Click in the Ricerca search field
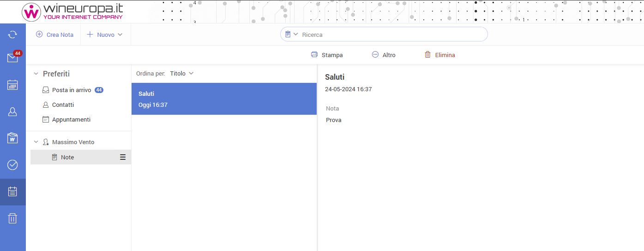 pos(392,35)
